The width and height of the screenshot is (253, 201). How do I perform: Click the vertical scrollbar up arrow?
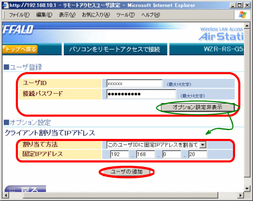coord(247,26)
